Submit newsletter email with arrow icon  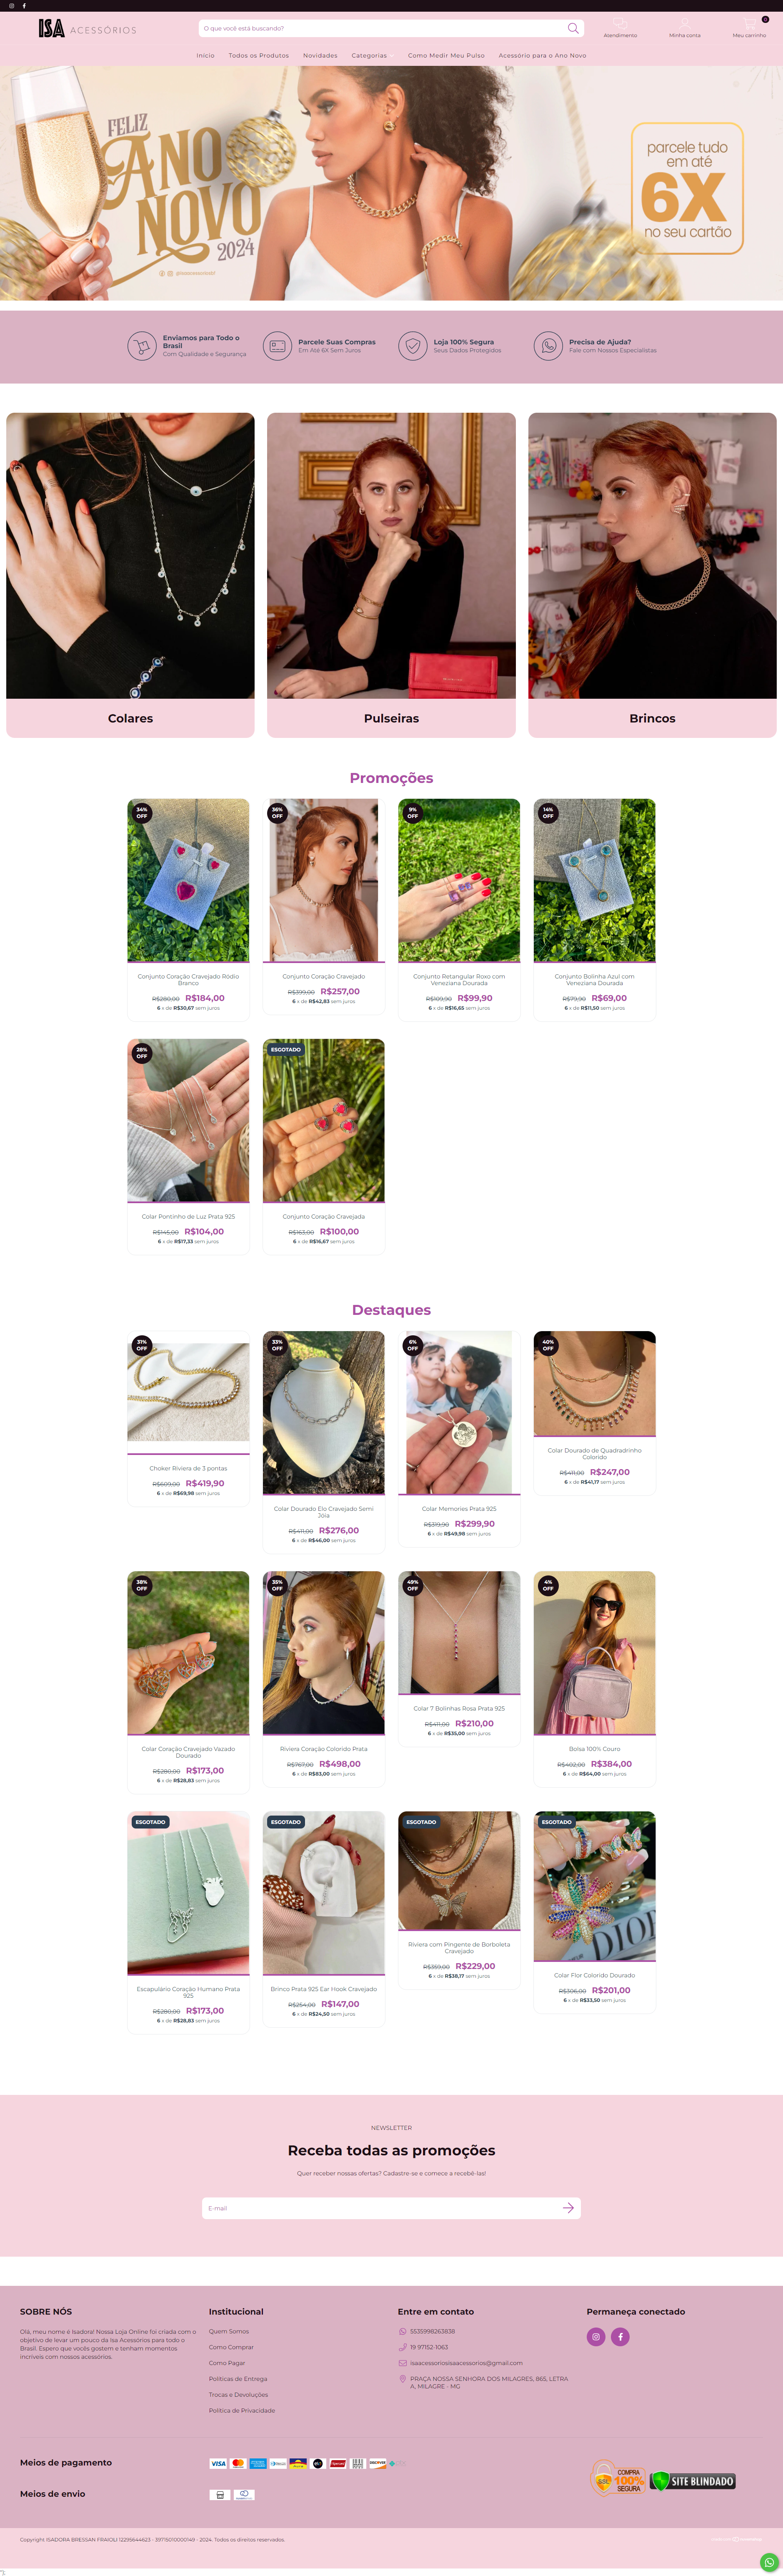tap(568, 2207)
